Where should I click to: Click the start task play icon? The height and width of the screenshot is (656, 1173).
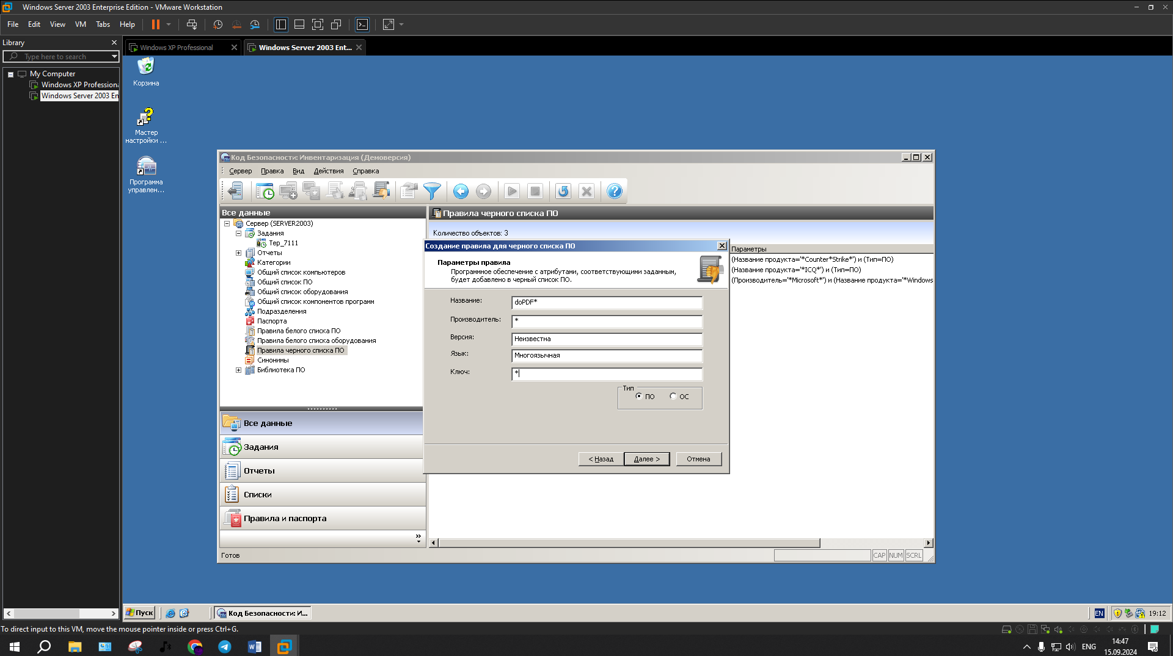512,192
